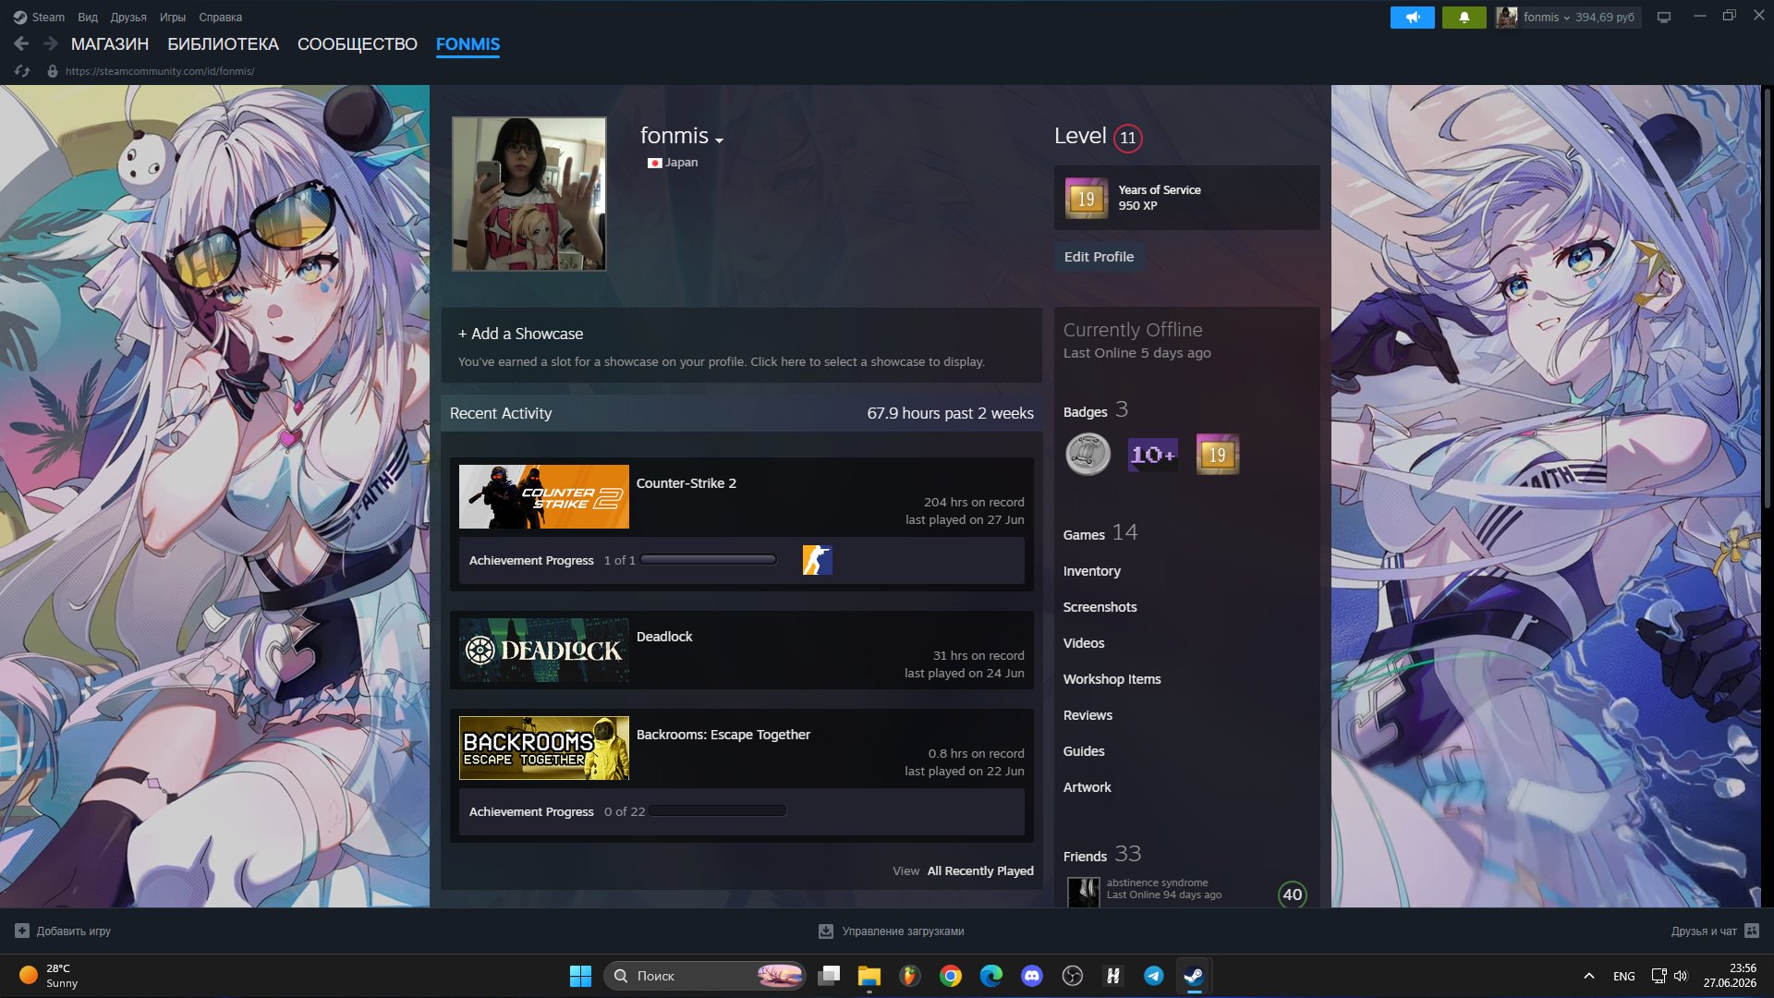1774x998 pixels.
Task: Click the page vertical scrollbar
Action: click(1767, 297)
